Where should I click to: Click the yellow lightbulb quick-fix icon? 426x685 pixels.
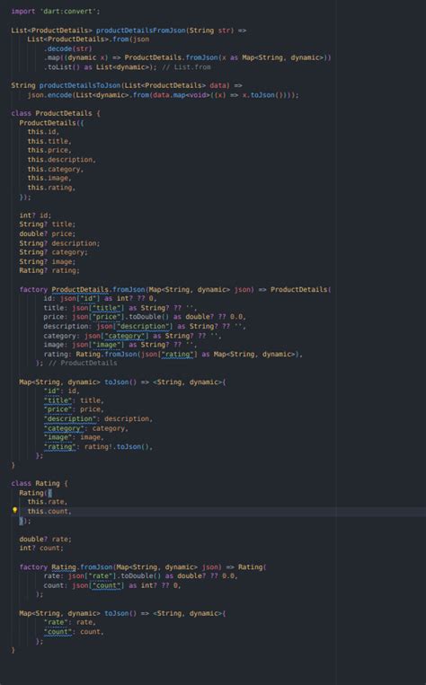pos(14,510)
